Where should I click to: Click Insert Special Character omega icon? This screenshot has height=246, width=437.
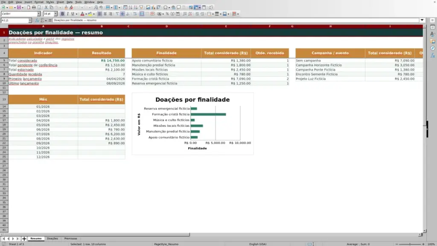tap(165, 7)
